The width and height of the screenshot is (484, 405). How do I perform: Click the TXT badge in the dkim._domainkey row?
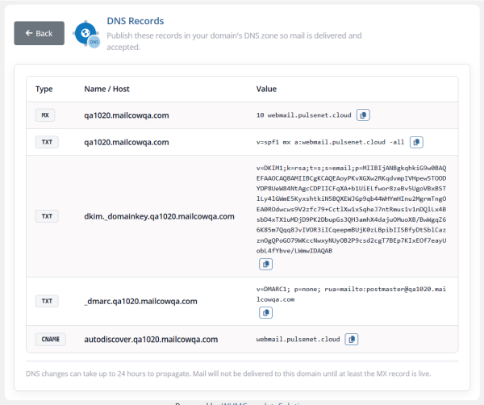[47, 216]
